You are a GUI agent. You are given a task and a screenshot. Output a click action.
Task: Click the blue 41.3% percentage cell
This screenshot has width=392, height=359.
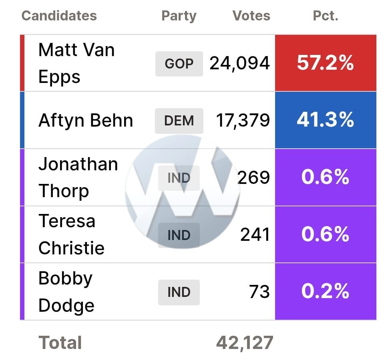(x=326, y=120)
